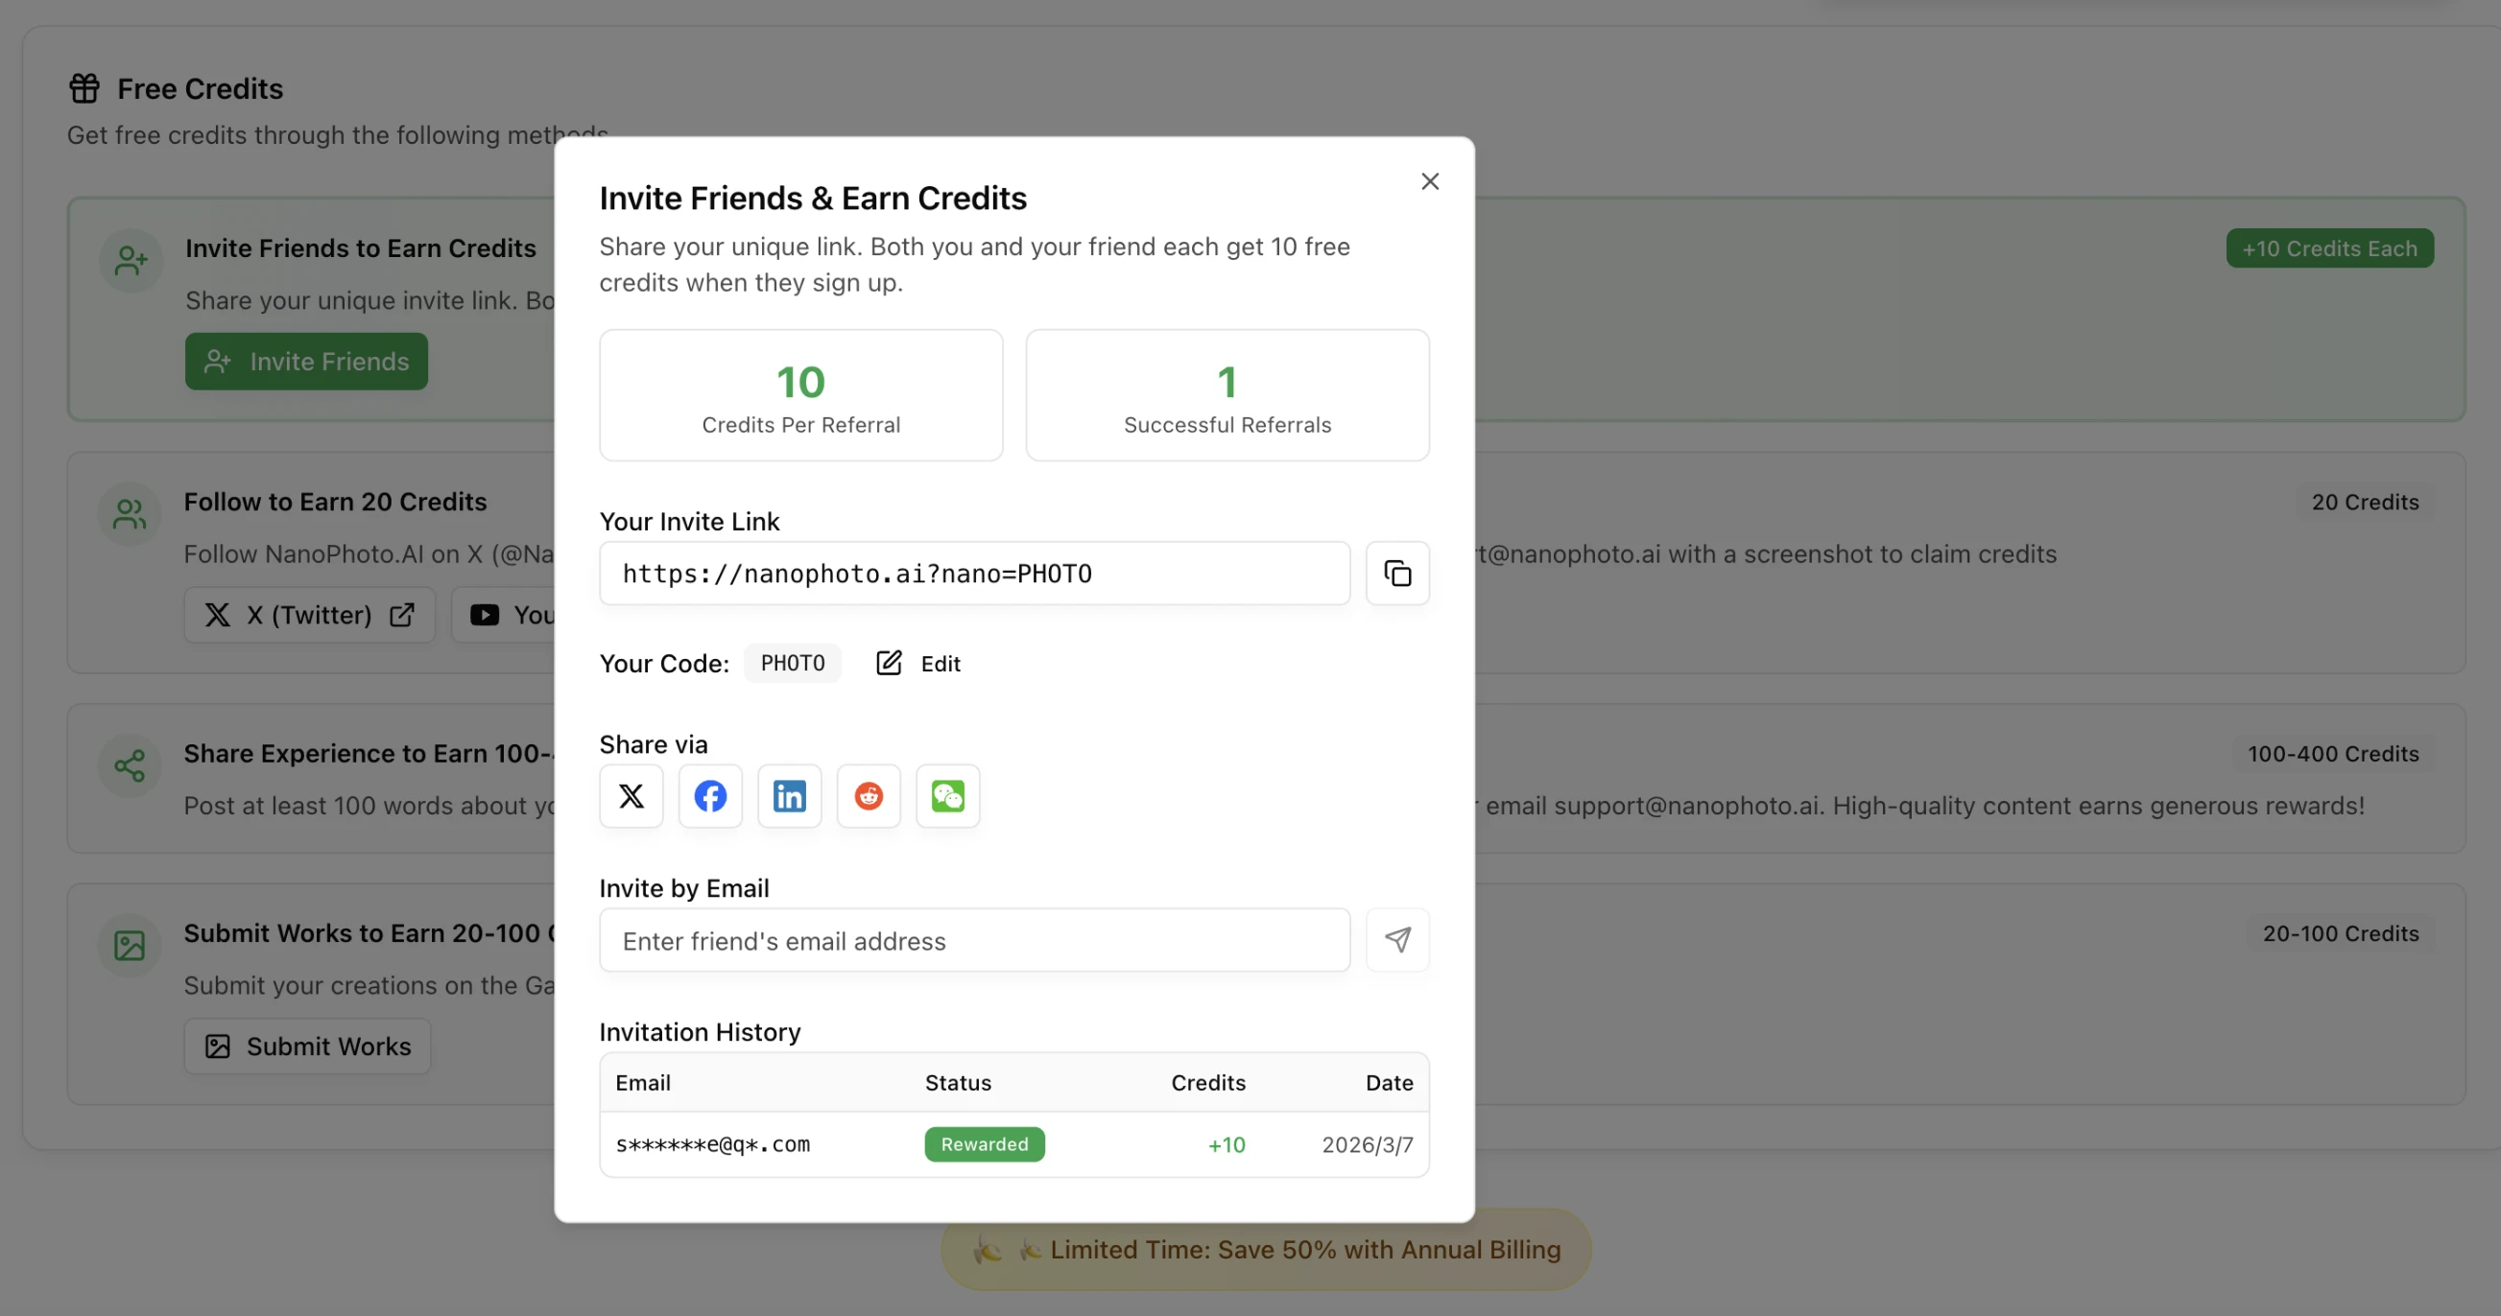Click the +10 Credits Each badge

[x=2328, y=248]
